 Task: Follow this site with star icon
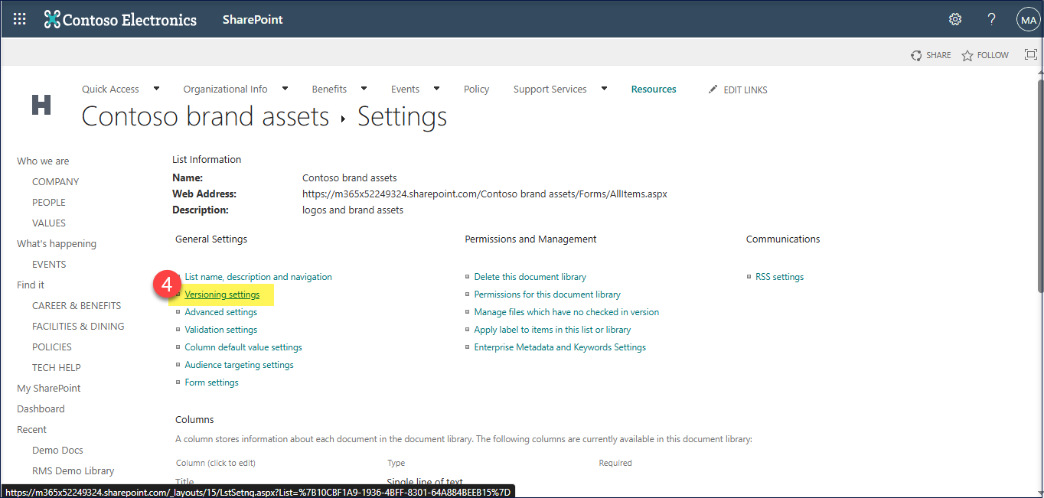tap(967, 55)
